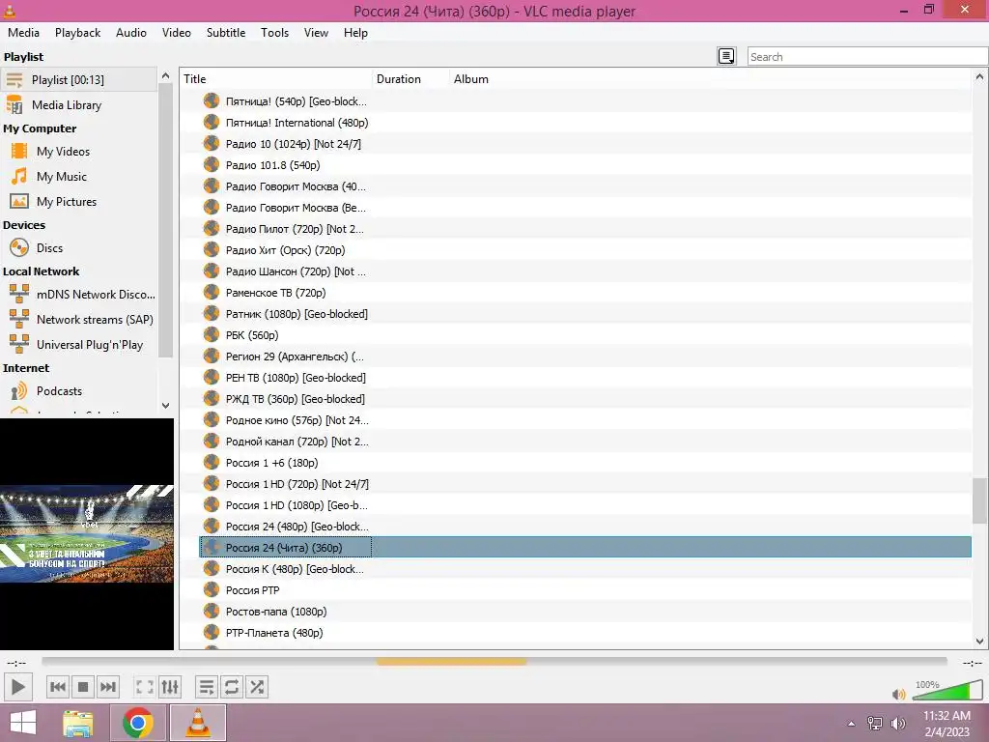Select Universal Plug'n'Play item
The width and height of the screenshot is (989, 742).
click(x=78, y=345)
